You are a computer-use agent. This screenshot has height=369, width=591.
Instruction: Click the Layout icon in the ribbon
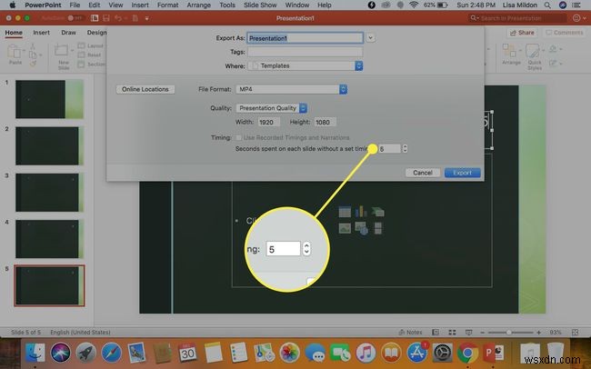tap(81, 45)
